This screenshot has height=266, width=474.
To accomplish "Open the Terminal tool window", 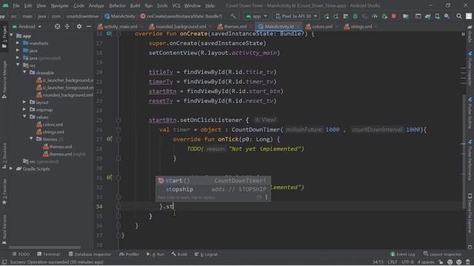I will [x=49, y=254].
